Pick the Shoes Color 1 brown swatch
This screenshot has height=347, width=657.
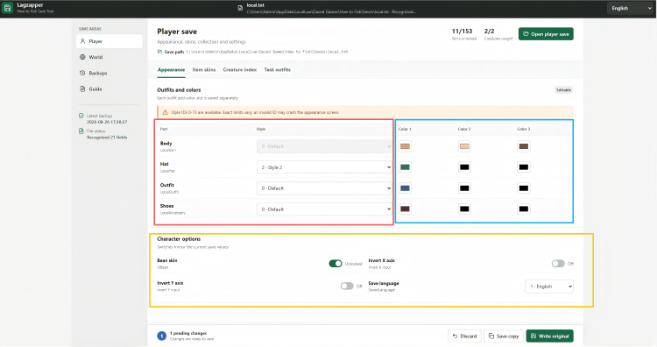[405, 209]
